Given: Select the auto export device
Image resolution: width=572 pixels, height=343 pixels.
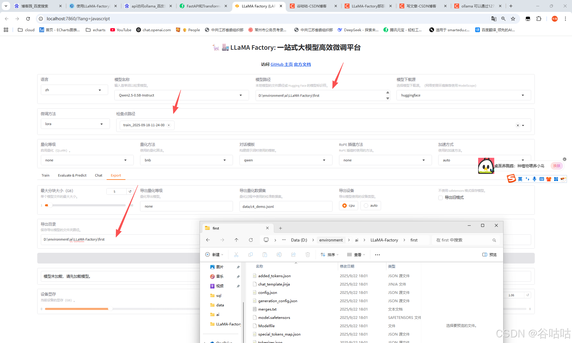Looking at the screenshot, I should (371, 205).
